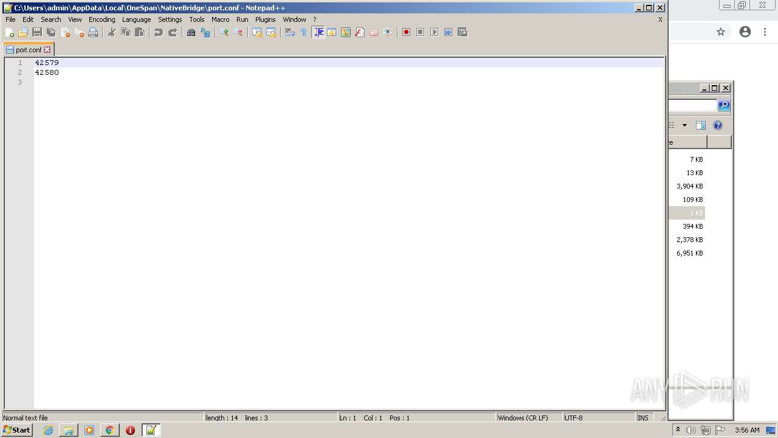This screenshot has height=438, width=778.
Task: Click the Save All toolbar icon
Action: pyautogui.click(x=51, y=32)
